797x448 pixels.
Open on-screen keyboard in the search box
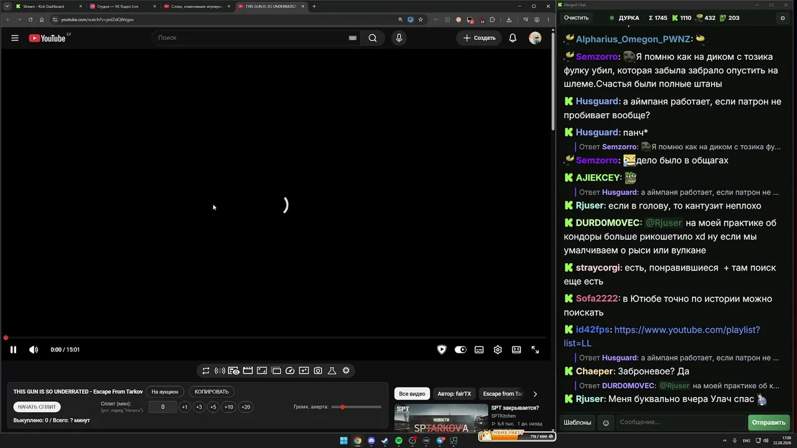(x=352, y=38)
